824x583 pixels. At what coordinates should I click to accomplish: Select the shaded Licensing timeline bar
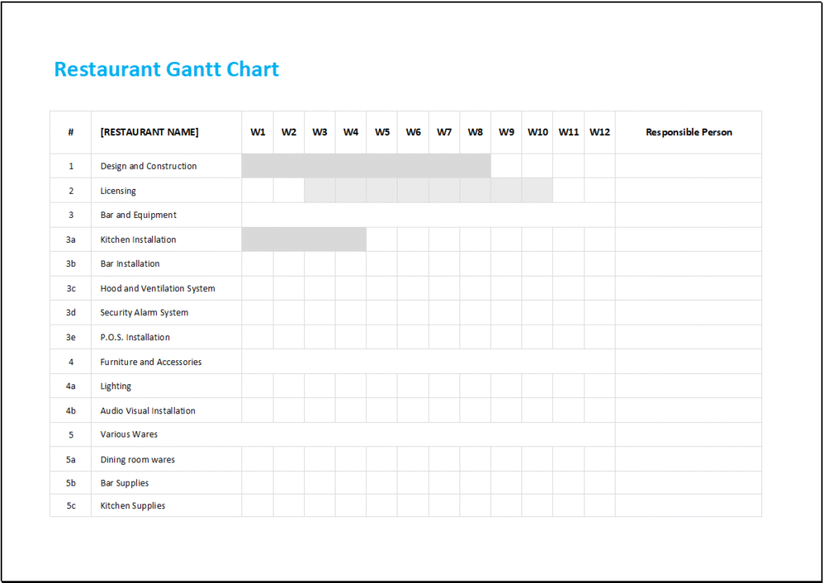[428, 190]
